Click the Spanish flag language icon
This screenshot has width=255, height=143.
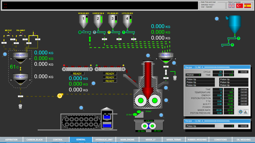point(247,6)
